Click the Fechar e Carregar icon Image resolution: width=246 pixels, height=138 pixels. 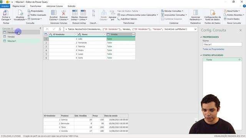(x=6, y=13)
